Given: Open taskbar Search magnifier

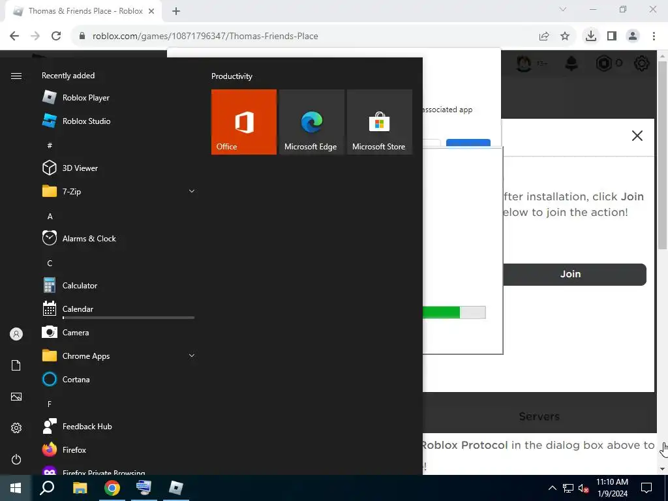Looking at the screenshot, I should pos(47,488).
